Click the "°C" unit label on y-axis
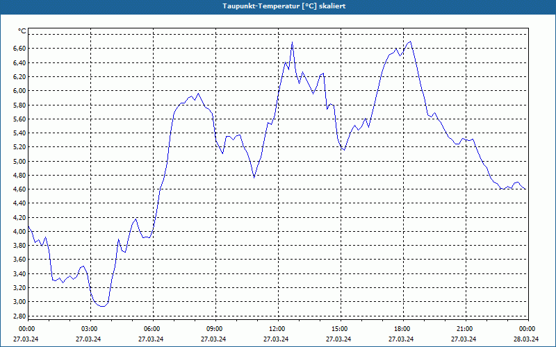Viewport: 556px width, 347px height. coord(22,31)
